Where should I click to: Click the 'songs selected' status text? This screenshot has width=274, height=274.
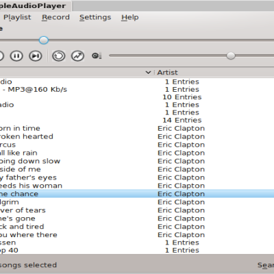pos(28,265)
